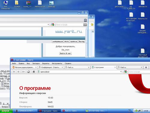The image size is (150, 113).
Task: Click the Forward arrow in the Opera toolbar
Action: pos(18,72)
